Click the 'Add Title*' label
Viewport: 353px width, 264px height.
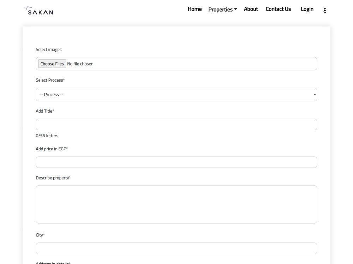pyautogui.click(x=45, y=111)
